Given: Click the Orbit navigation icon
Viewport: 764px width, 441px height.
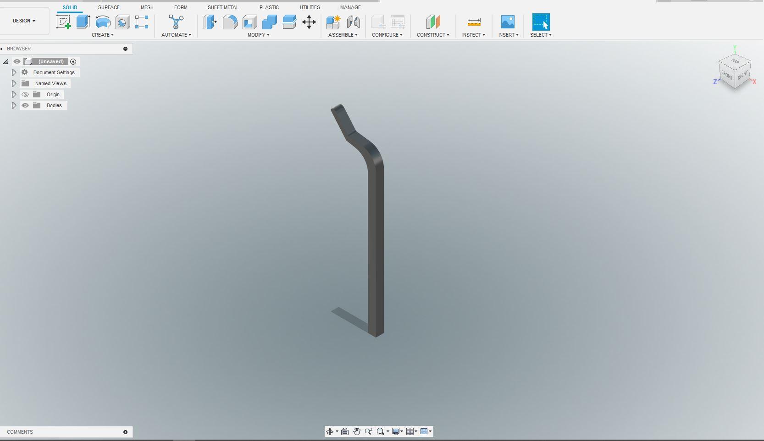Looking at the screenshot, I should tap(330, 431).
